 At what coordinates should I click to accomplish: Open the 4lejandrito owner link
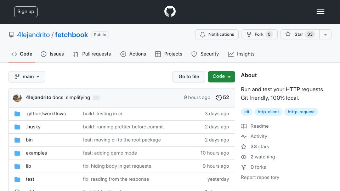(x=33, y=35)
